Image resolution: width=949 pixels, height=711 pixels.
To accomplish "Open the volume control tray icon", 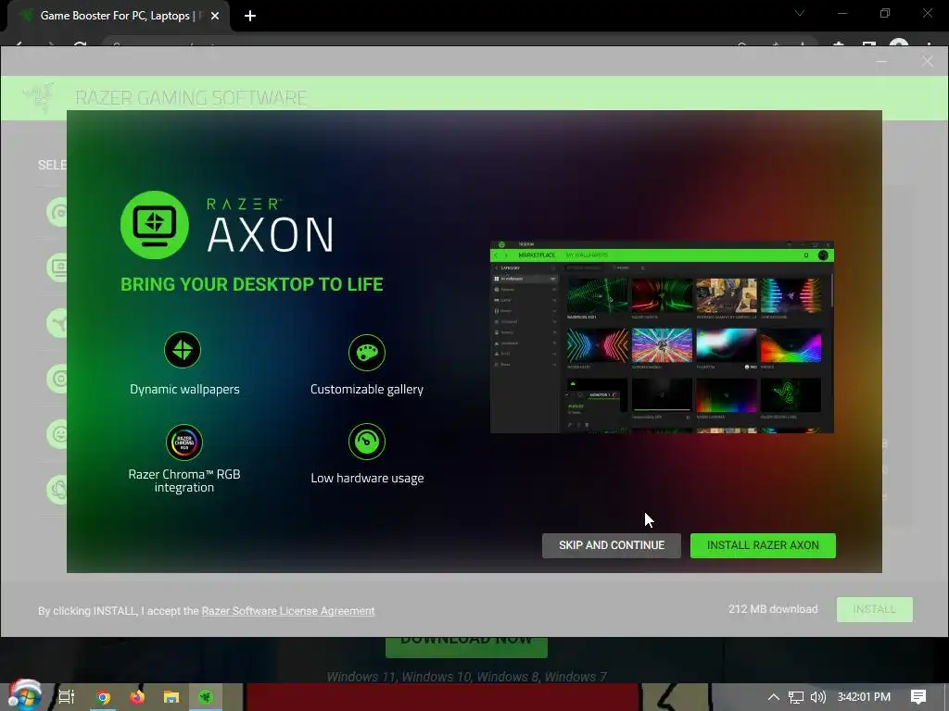I will point(817,697).
